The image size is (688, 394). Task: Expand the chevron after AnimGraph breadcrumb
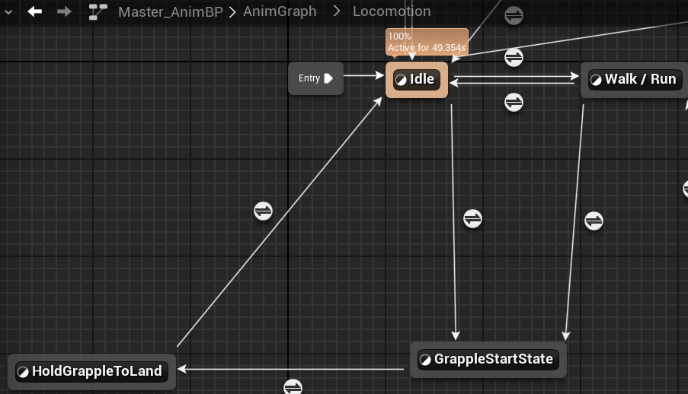click(337, 11)
